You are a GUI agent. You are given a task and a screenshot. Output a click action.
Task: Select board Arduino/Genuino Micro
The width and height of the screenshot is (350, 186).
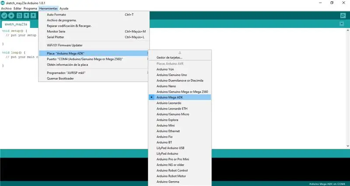tap(180, 114)
